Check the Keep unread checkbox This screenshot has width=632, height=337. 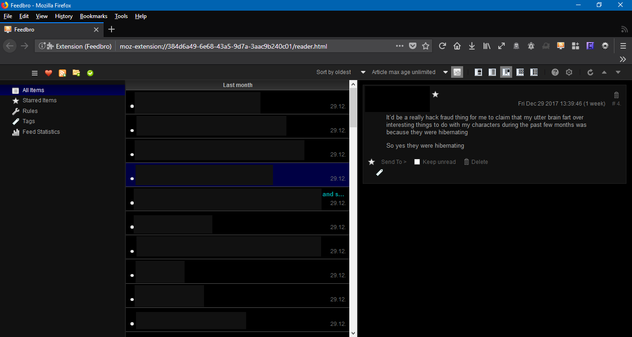point(417,162)
